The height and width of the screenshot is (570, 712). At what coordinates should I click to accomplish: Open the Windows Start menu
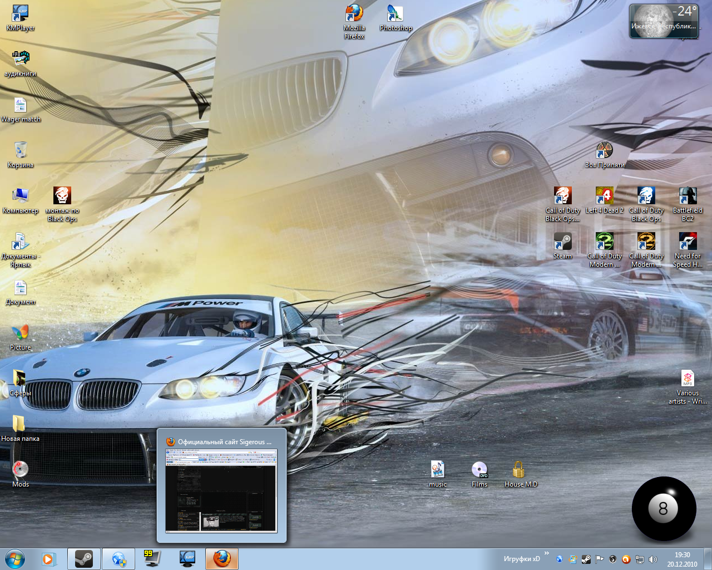click(15, 558)
